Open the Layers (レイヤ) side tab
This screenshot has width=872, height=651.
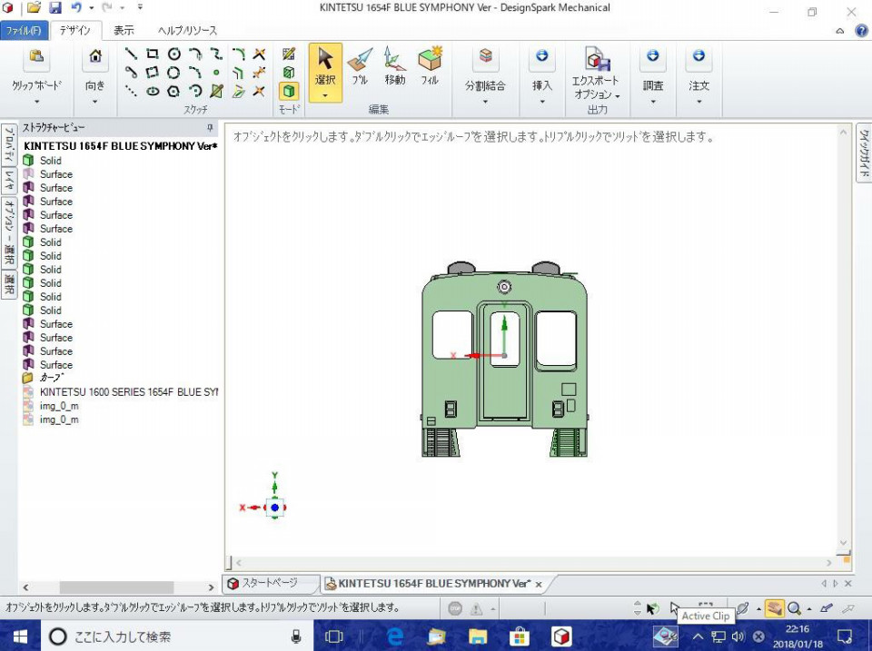coord(9,180)
